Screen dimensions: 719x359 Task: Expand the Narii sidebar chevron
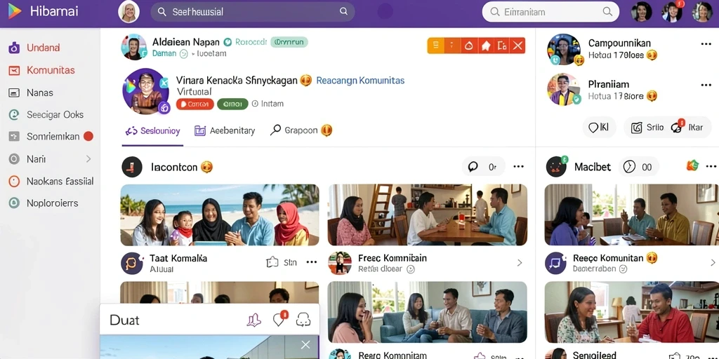click(x=88, y=159)
